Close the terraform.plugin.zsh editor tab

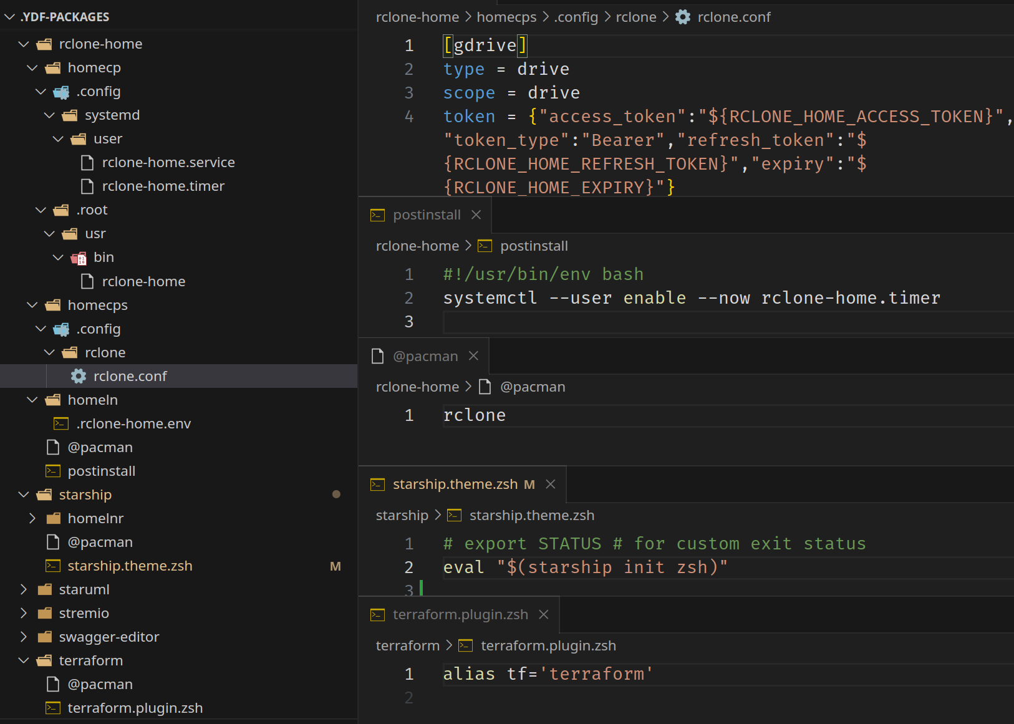click(544, 614)
